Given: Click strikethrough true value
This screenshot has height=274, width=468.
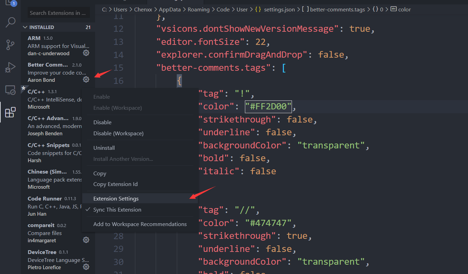Looking at the screenshot, I should click(297, 236).
